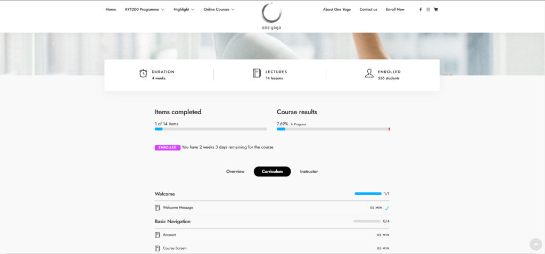
Task: Click the ENROLLED status badge
Action: (168, 148)
